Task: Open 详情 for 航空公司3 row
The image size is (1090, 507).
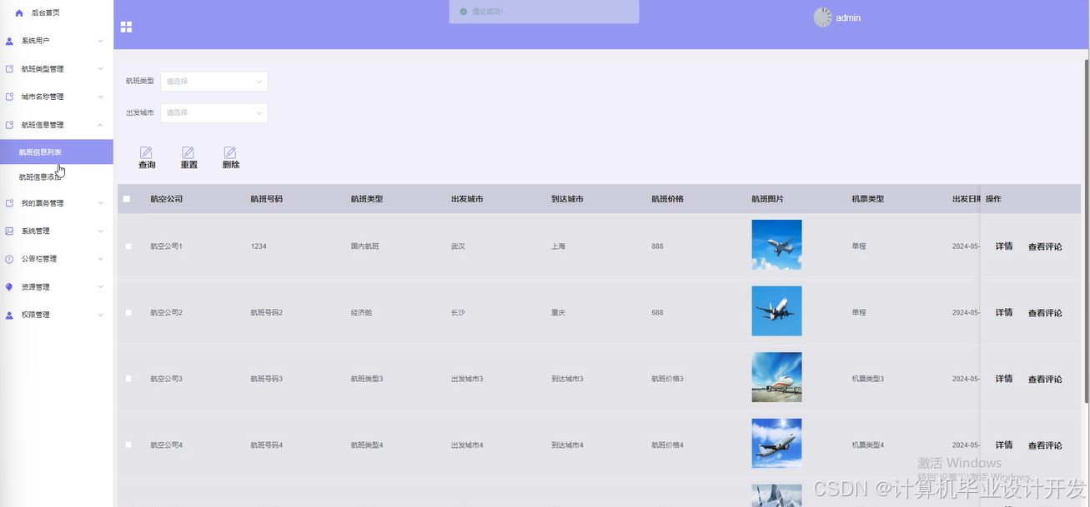Action: pyautogui.click(x=1004, y=379)
